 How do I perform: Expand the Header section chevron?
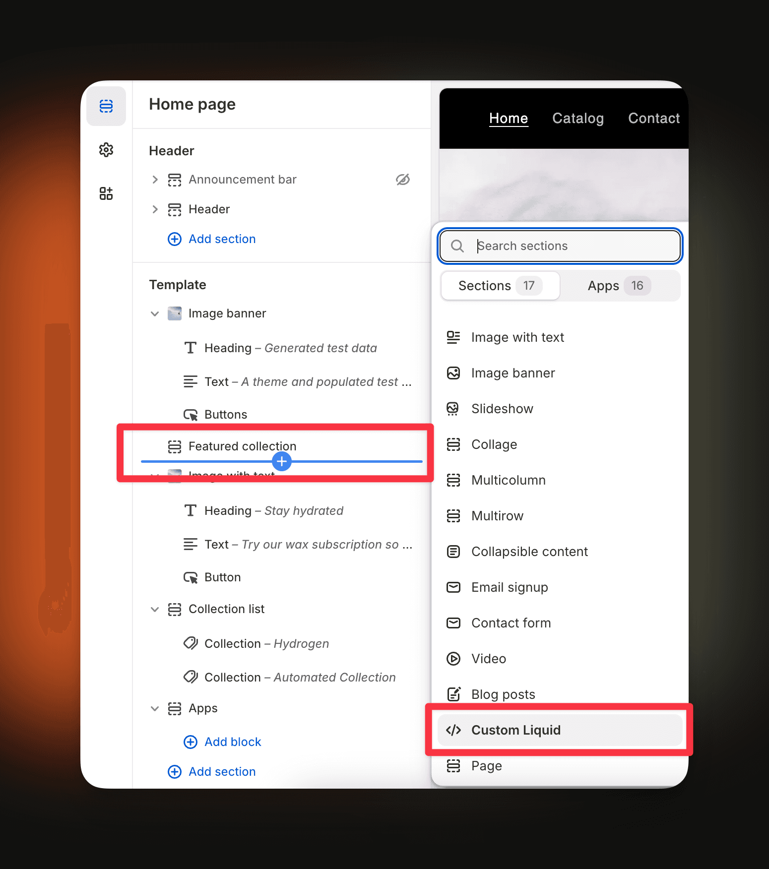coord(155,209)
